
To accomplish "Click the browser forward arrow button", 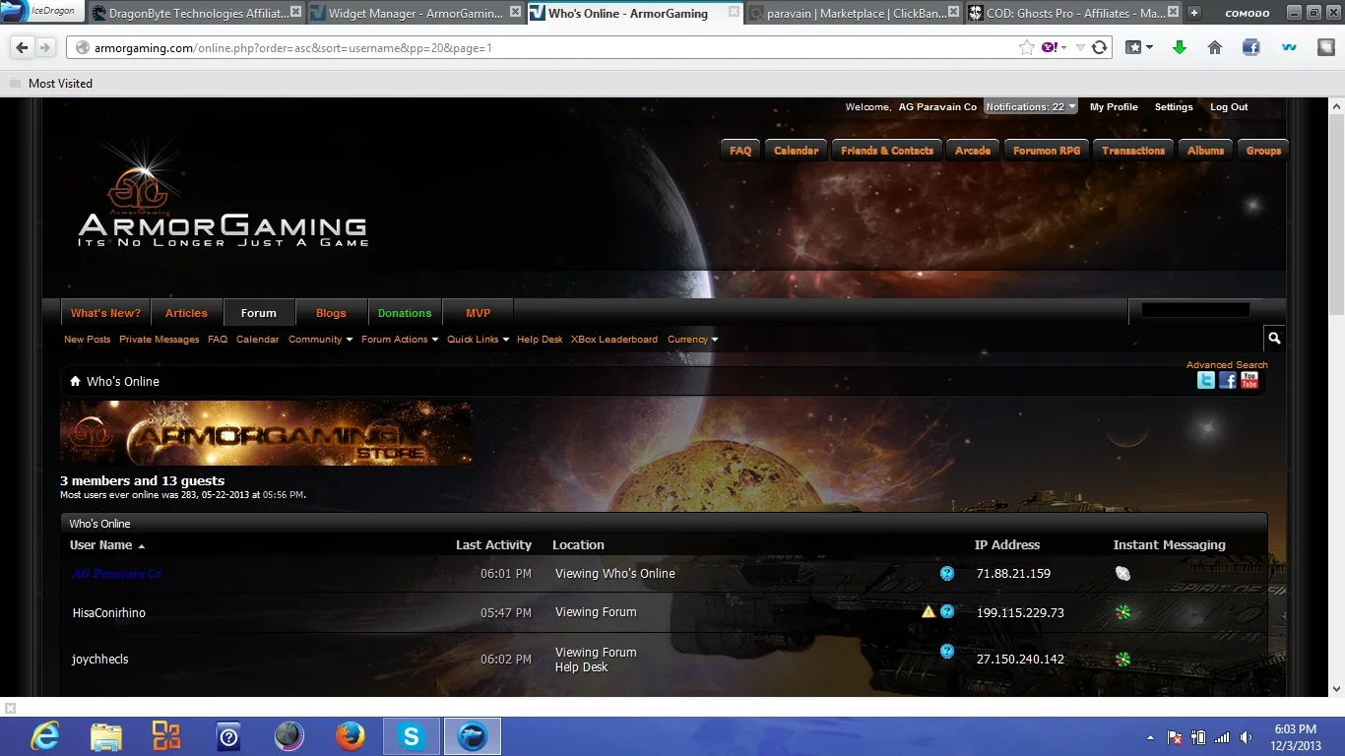I will point(45,47).
